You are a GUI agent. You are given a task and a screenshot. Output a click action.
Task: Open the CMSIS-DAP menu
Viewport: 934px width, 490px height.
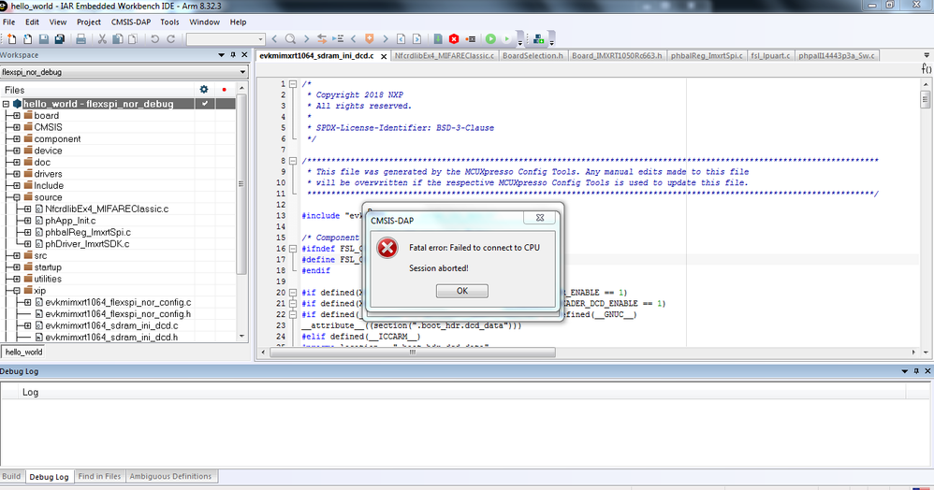131,22
